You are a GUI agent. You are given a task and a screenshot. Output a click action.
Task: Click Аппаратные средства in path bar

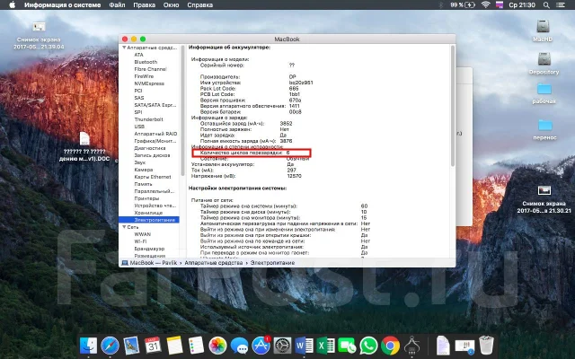(214, 263)
